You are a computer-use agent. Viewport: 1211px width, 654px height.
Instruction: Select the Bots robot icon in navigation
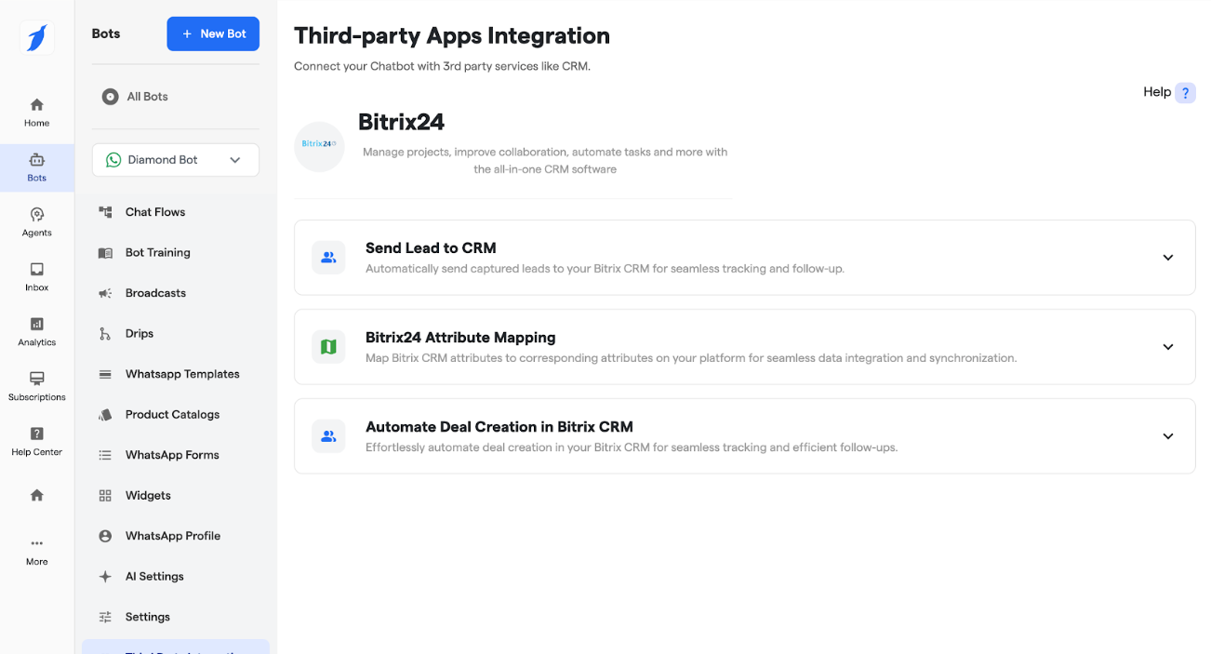point(37,160)
